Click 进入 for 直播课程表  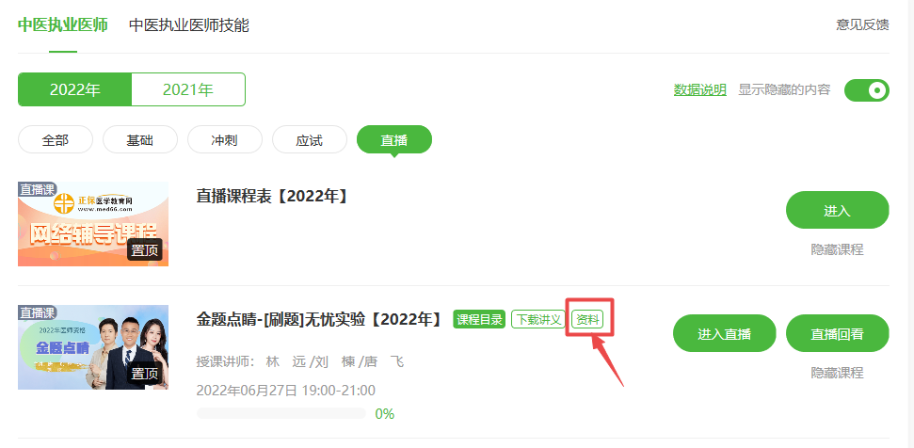click(838, 210)
